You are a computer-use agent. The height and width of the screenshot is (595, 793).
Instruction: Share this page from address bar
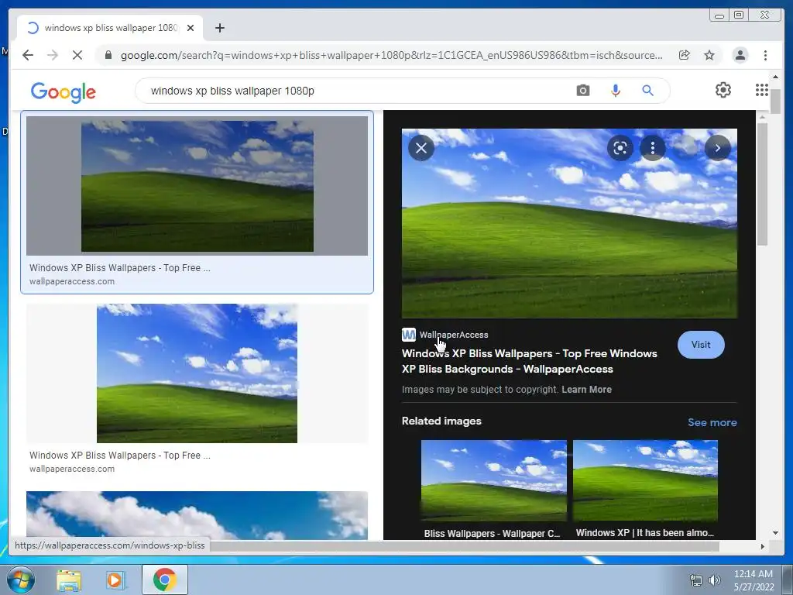pos(685,55)
